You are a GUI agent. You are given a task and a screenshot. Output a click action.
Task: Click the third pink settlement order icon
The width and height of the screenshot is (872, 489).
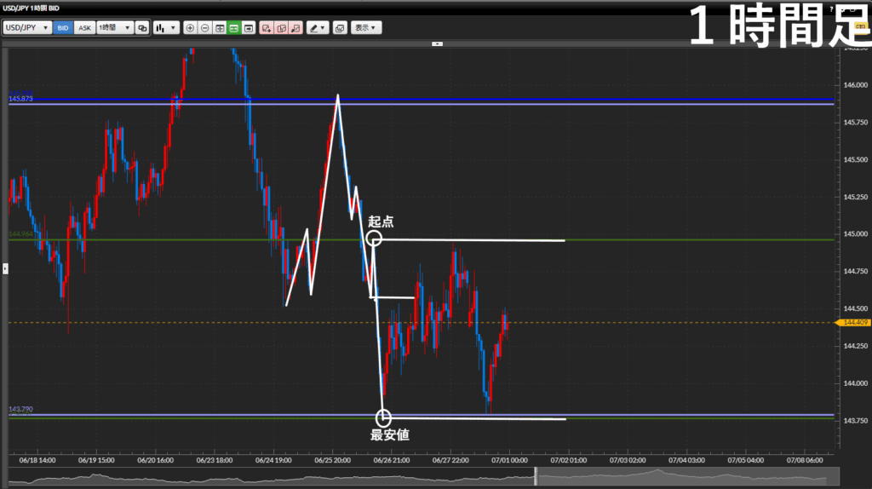click(295, 28)
